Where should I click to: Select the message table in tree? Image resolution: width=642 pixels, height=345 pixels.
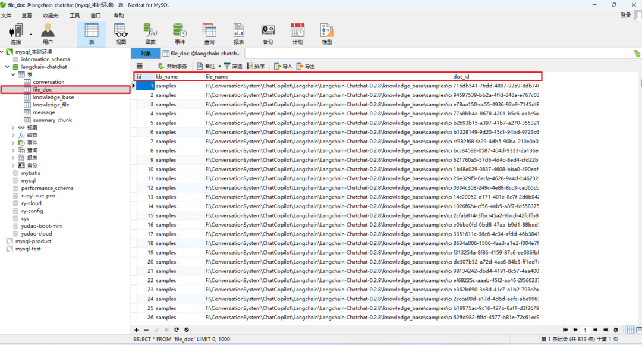click(x=44, y=112)
